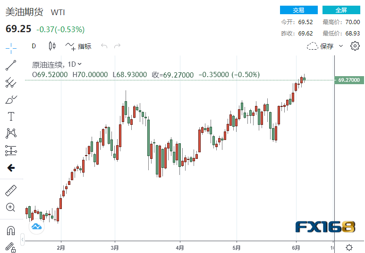Activate the zoom in tool

click(10, 207)
